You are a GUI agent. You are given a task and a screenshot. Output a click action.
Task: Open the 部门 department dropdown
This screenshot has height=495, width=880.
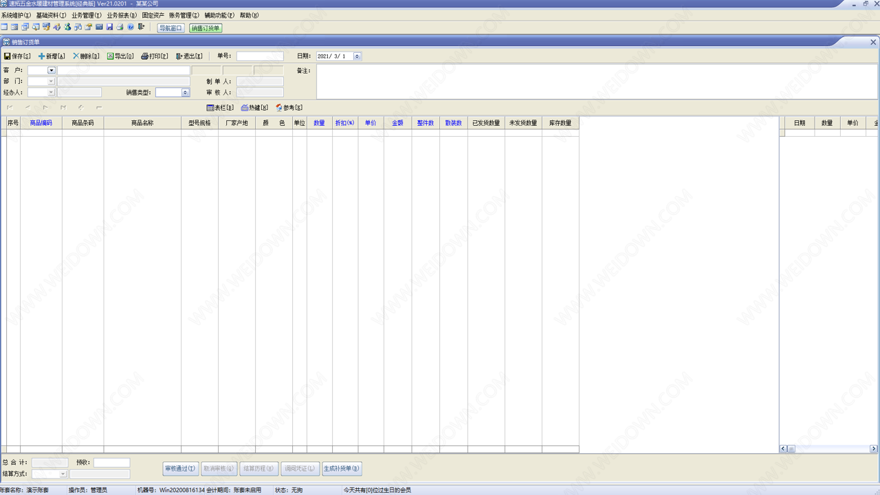pyautogui.click(x=51, y=81)
